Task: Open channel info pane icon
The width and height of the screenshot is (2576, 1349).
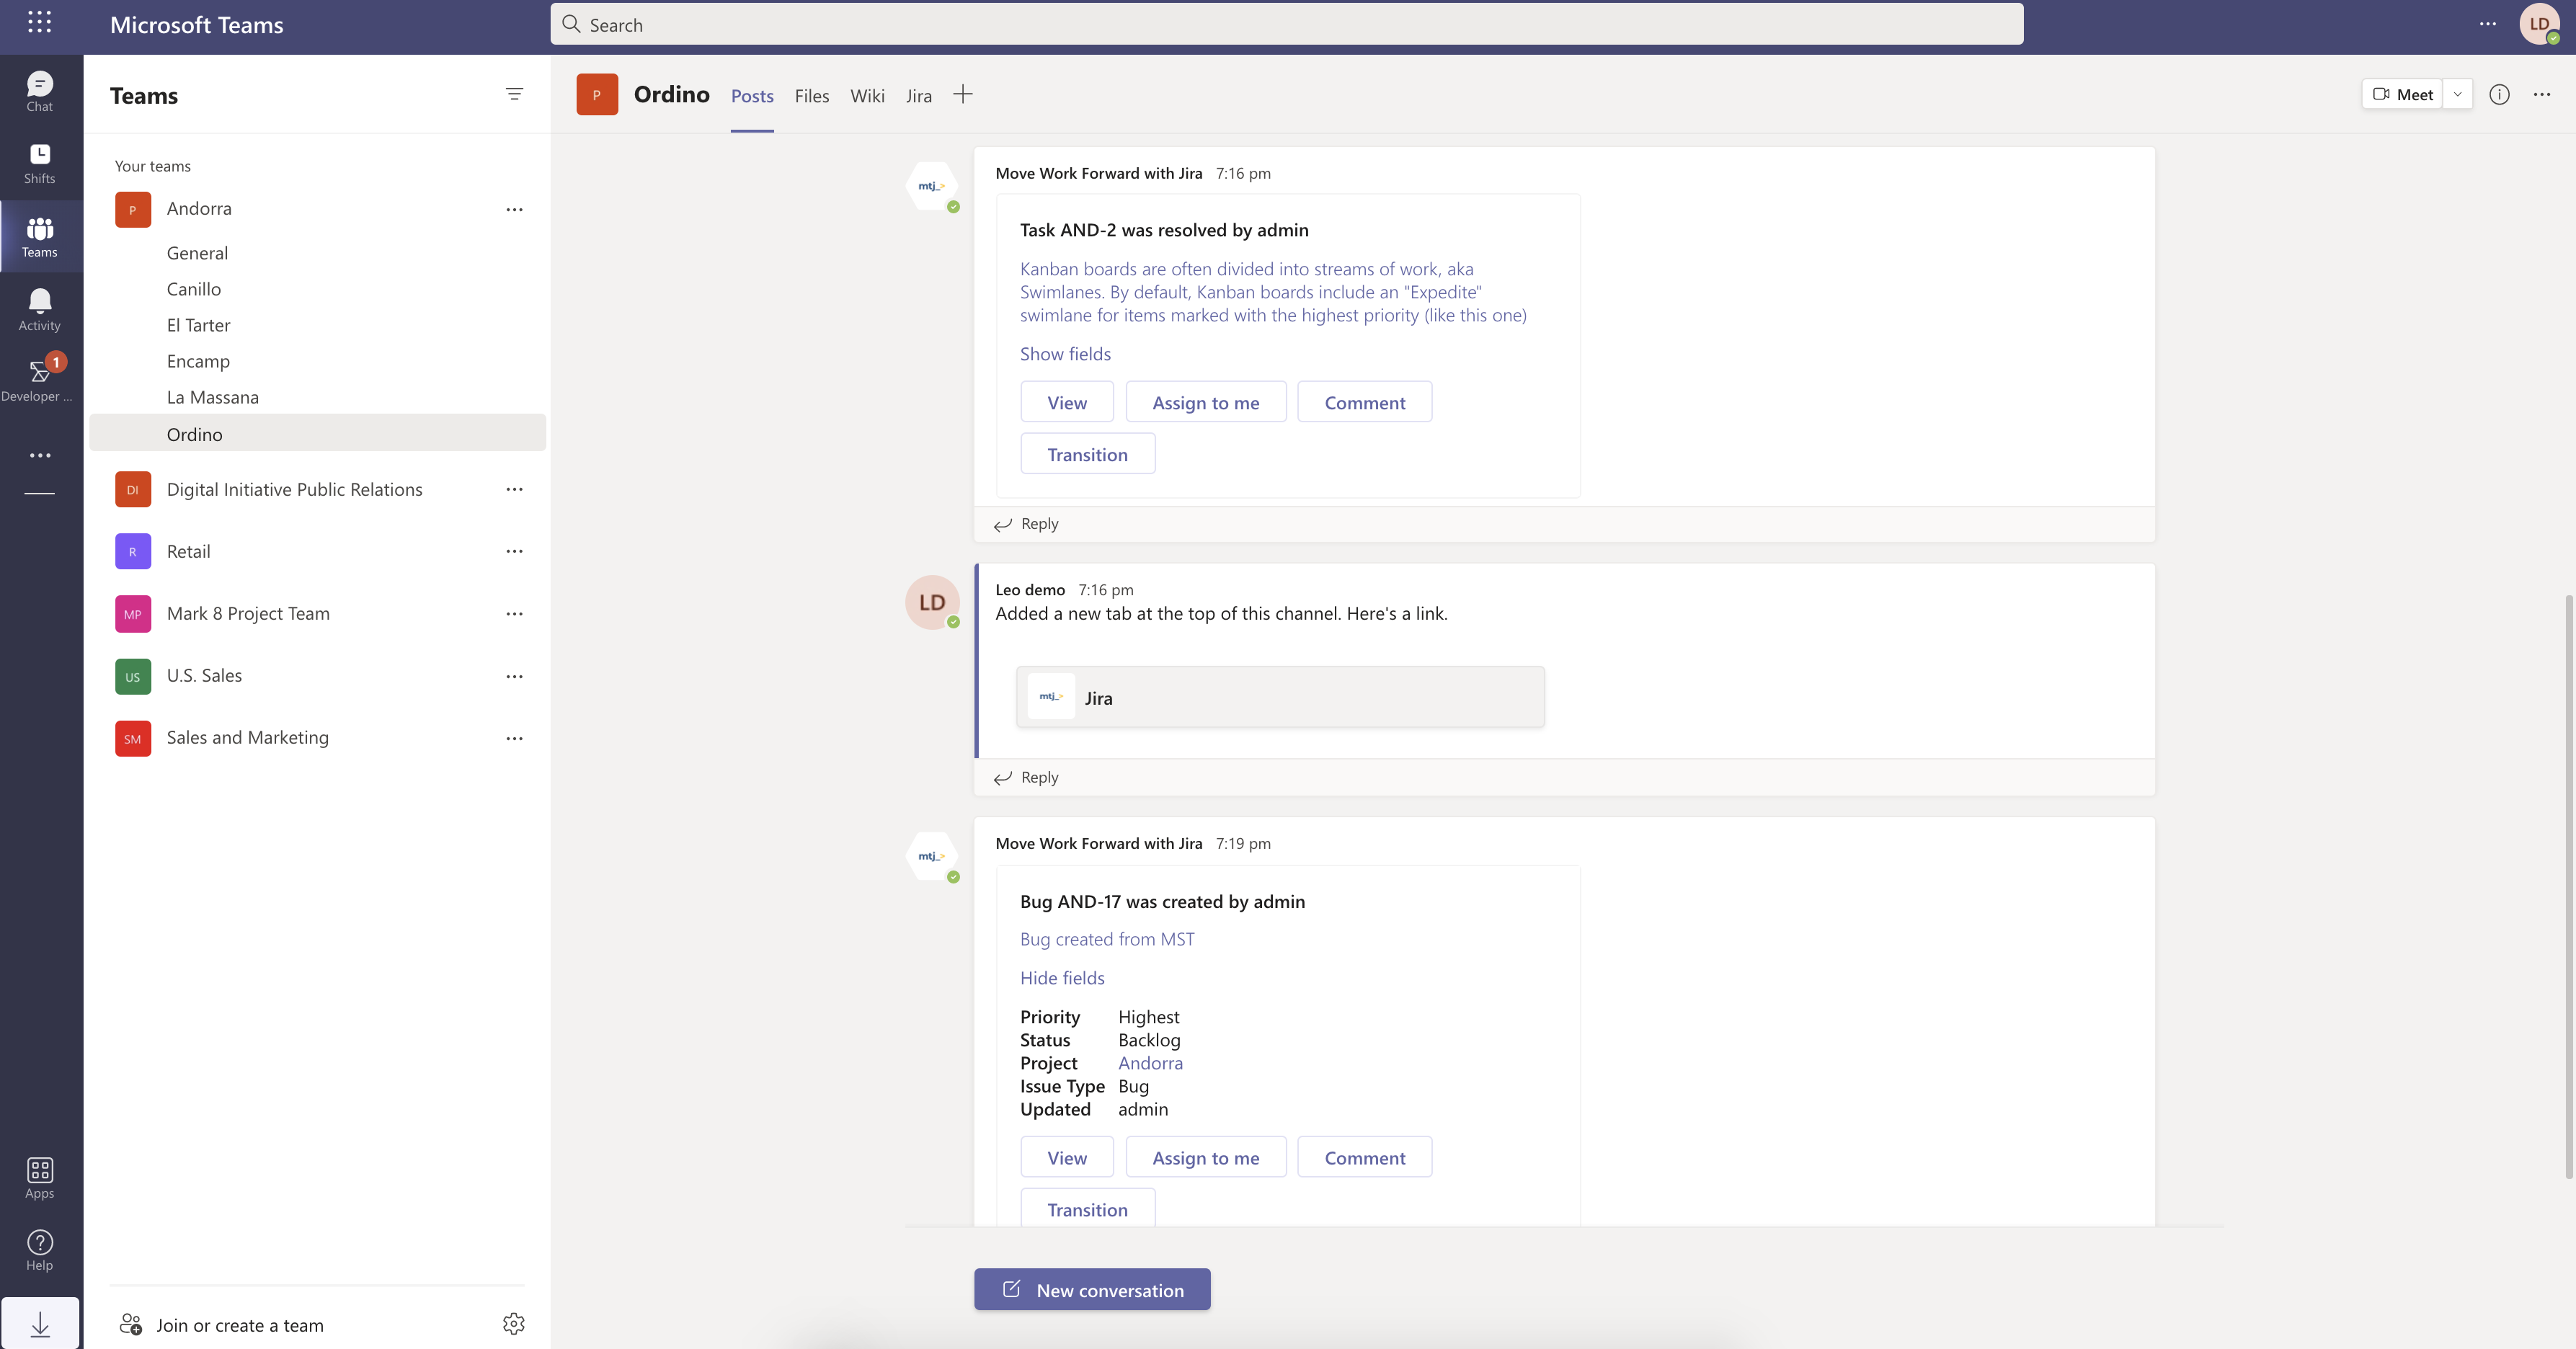Action: [x=2499, y=94]
